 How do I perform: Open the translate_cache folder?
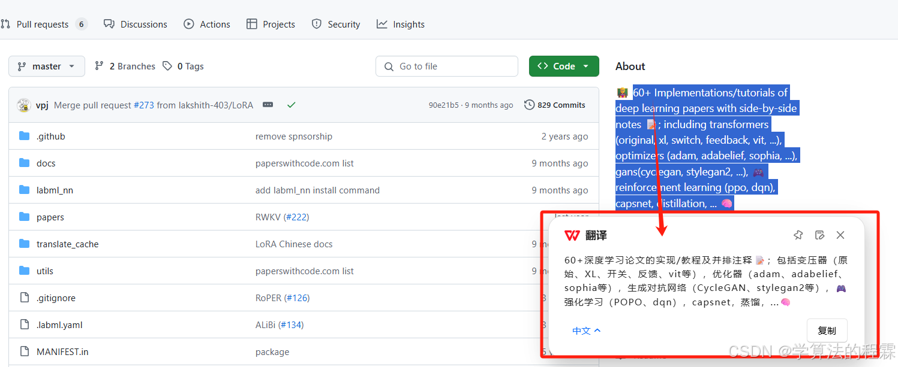point(67,244)
